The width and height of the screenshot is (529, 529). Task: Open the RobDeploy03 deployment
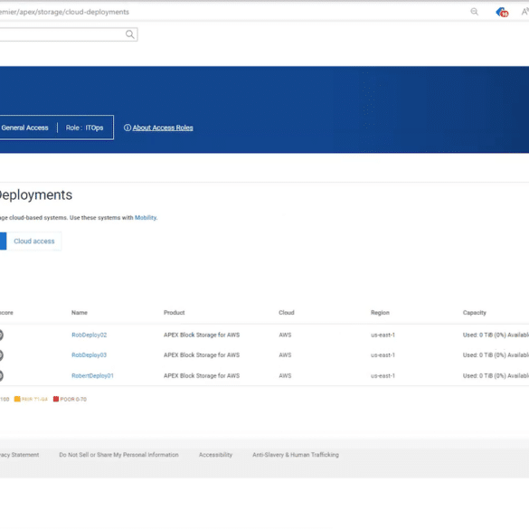pos(89,355)
